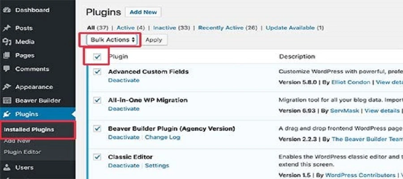Click the Apply button

point(154,40)
